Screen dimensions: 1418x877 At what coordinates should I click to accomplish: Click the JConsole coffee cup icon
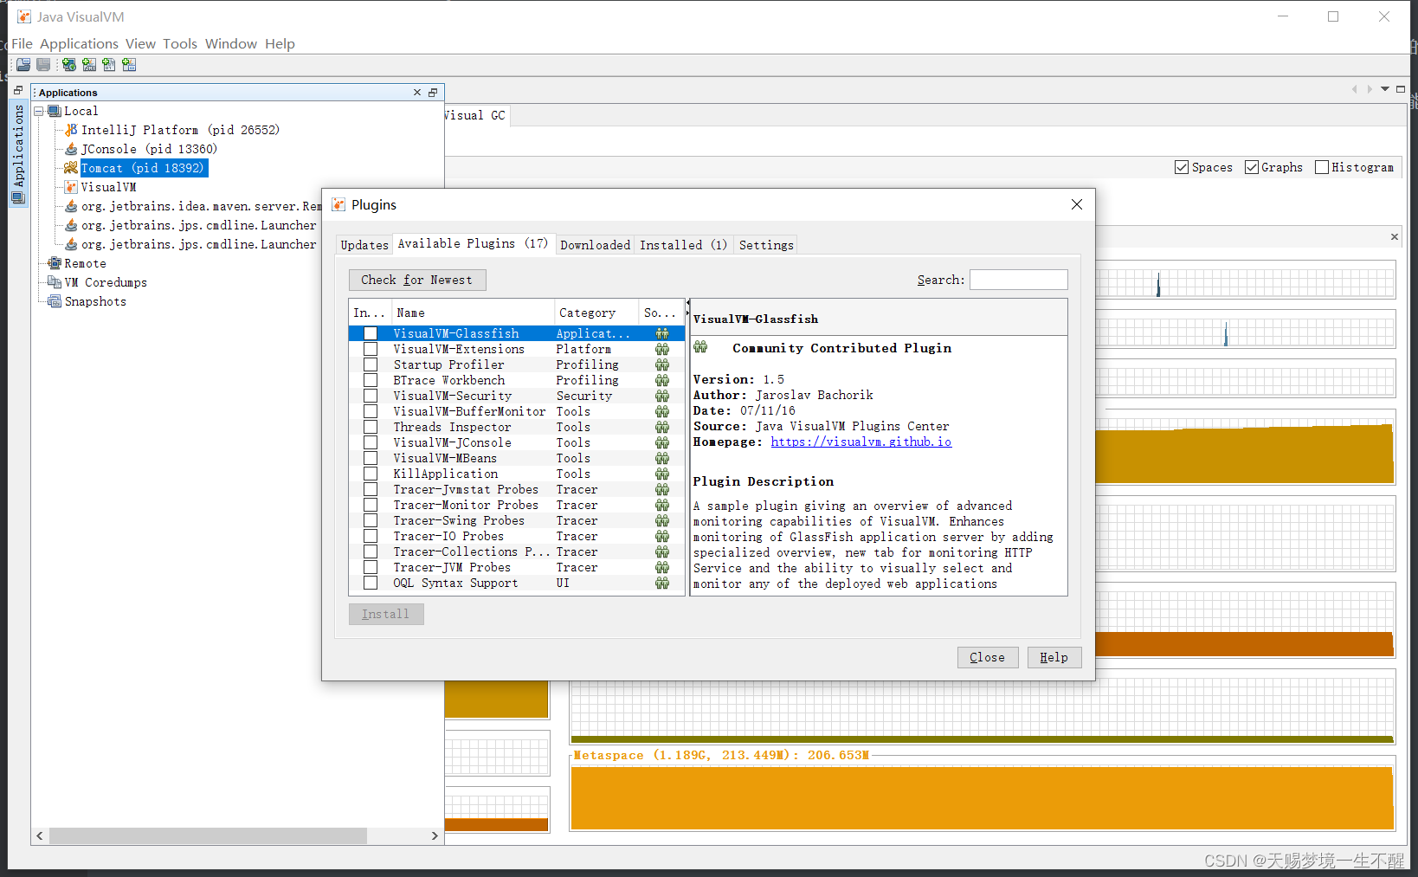pos(72,149)
